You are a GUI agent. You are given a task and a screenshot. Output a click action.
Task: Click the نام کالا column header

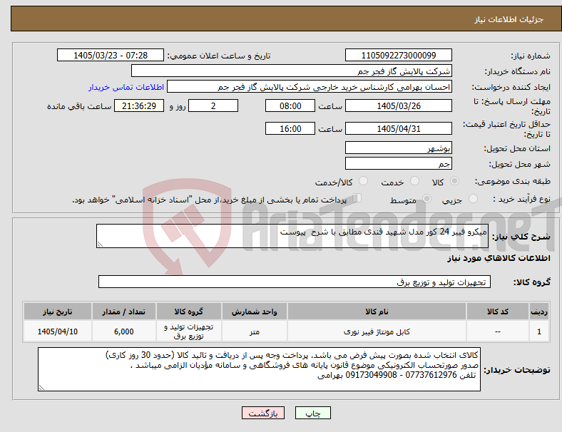(377, 312)
